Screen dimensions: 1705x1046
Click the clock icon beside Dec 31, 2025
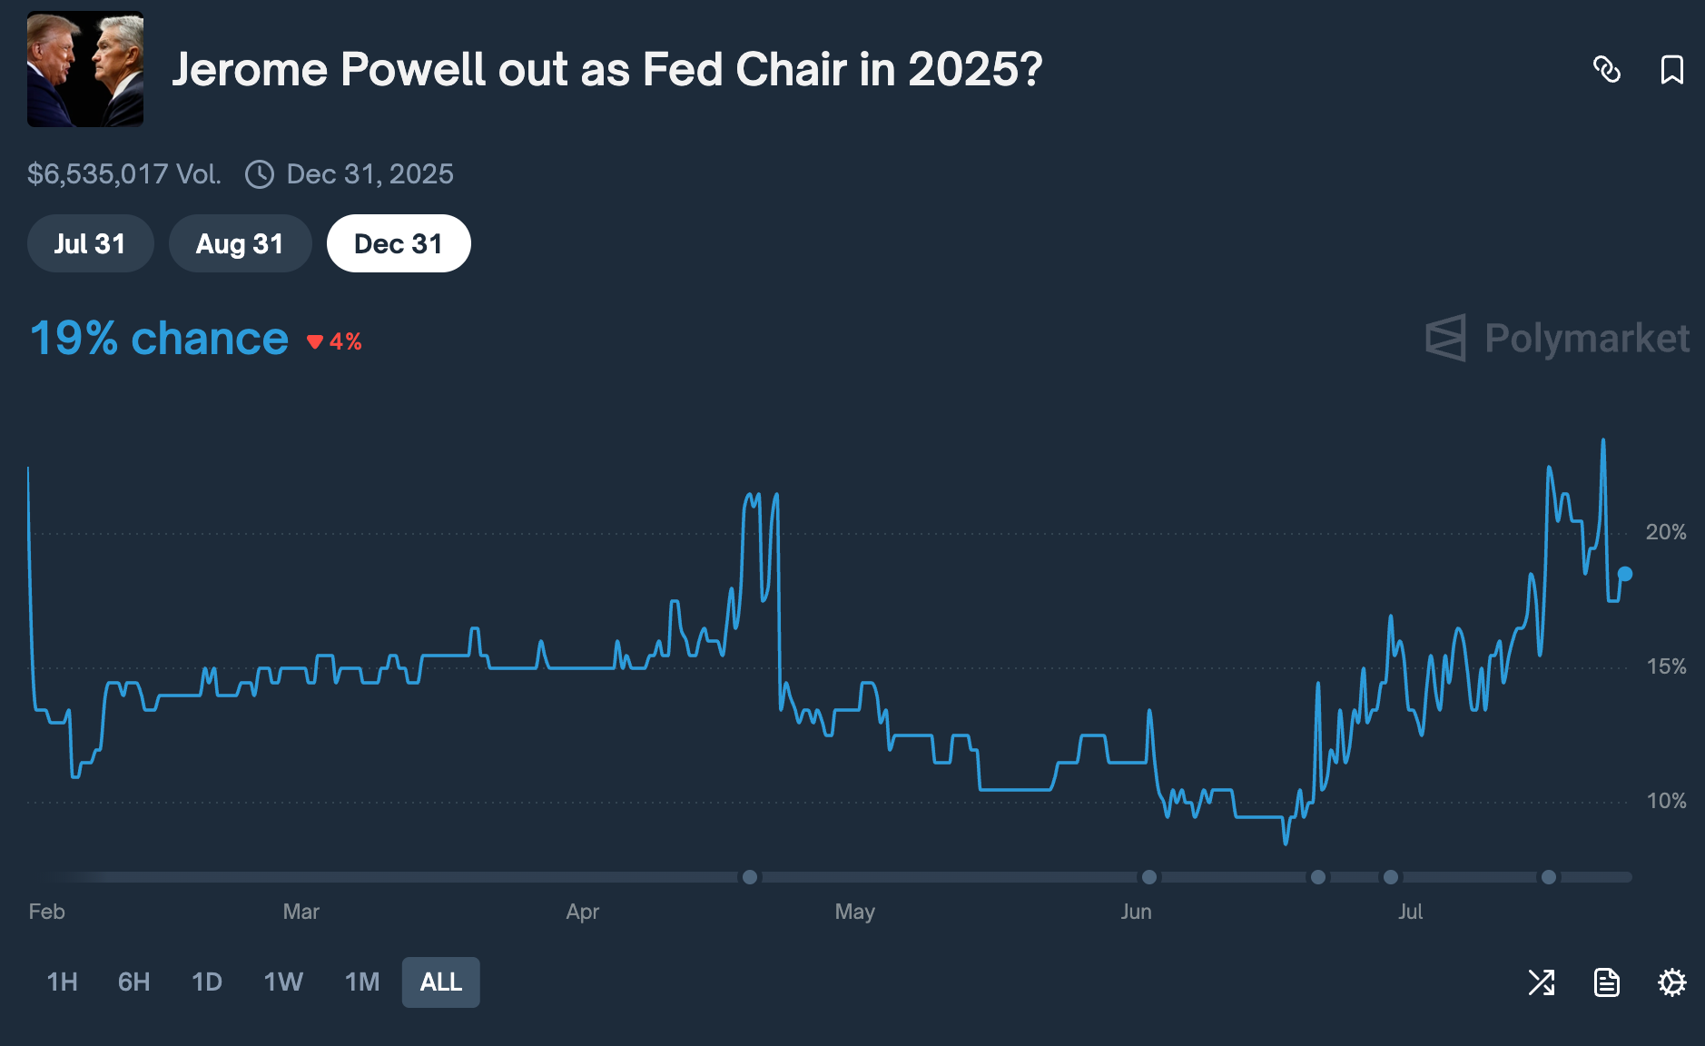tap(260, 174)
